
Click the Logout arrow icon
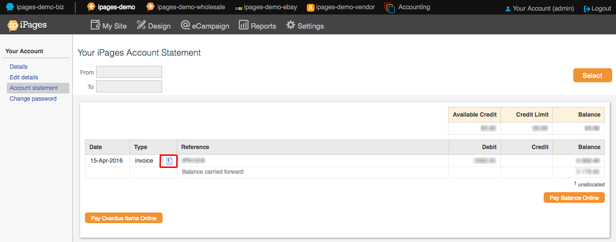(587, 9)
